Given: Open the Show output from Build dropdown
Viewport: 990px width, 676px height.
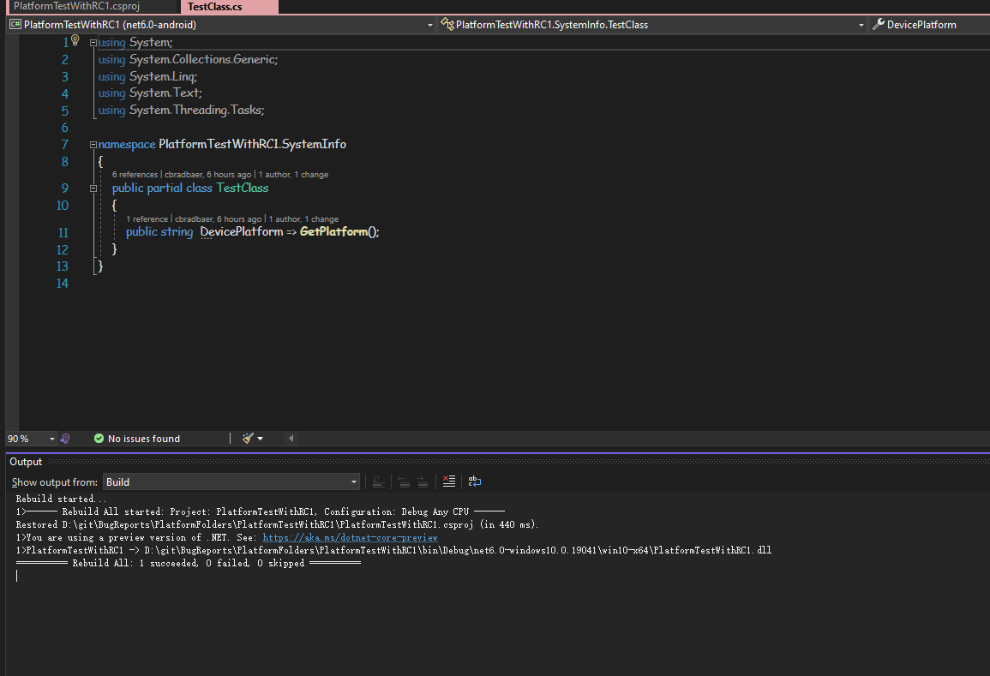Looking at the screenshot, I should [x=354, y=482].
